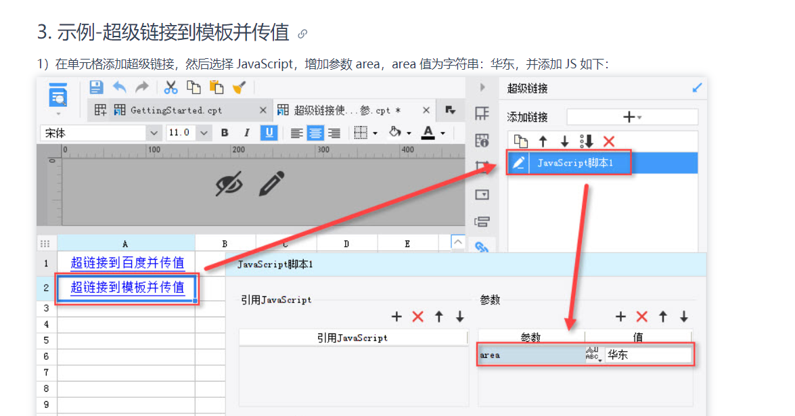
Task: Click the Redo arrow icon
Action: tap(142, 88)
